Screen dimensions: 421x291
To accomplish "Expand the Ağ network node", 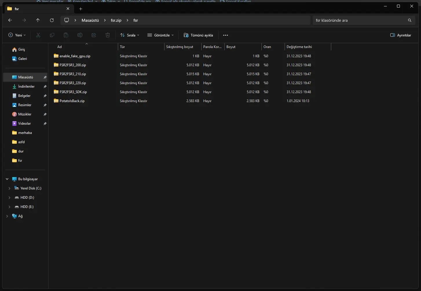I will click(7, 216).
